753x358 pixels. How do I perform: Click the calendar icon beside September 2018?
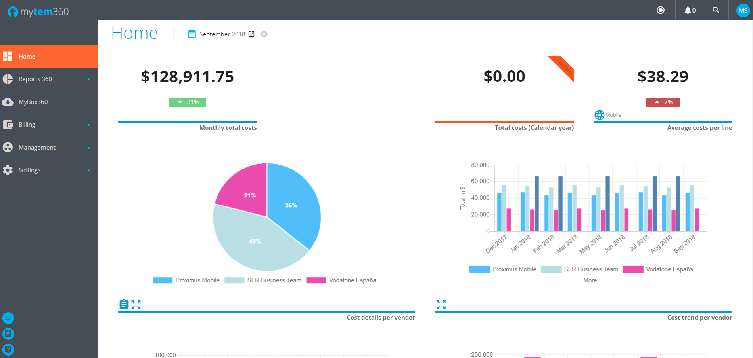(192, 34)
